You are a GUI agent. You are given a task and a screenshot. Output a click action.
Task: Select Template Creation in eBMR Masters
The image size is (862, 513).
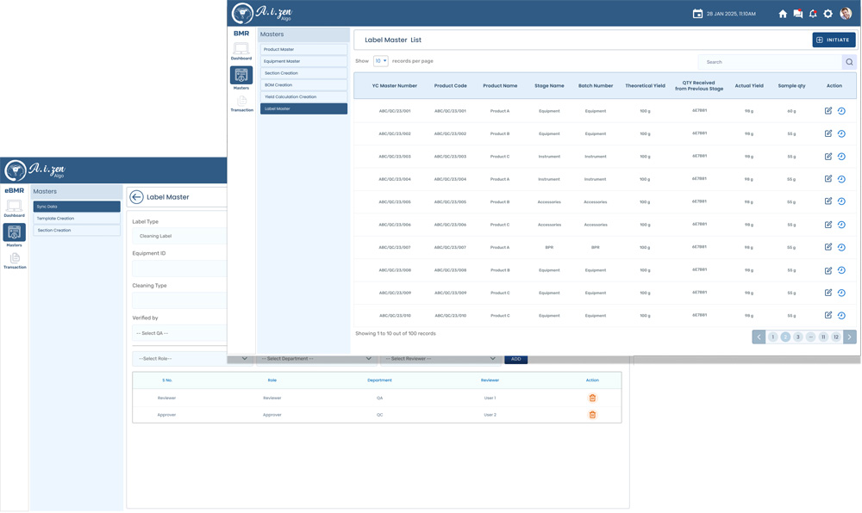point(77,219)
